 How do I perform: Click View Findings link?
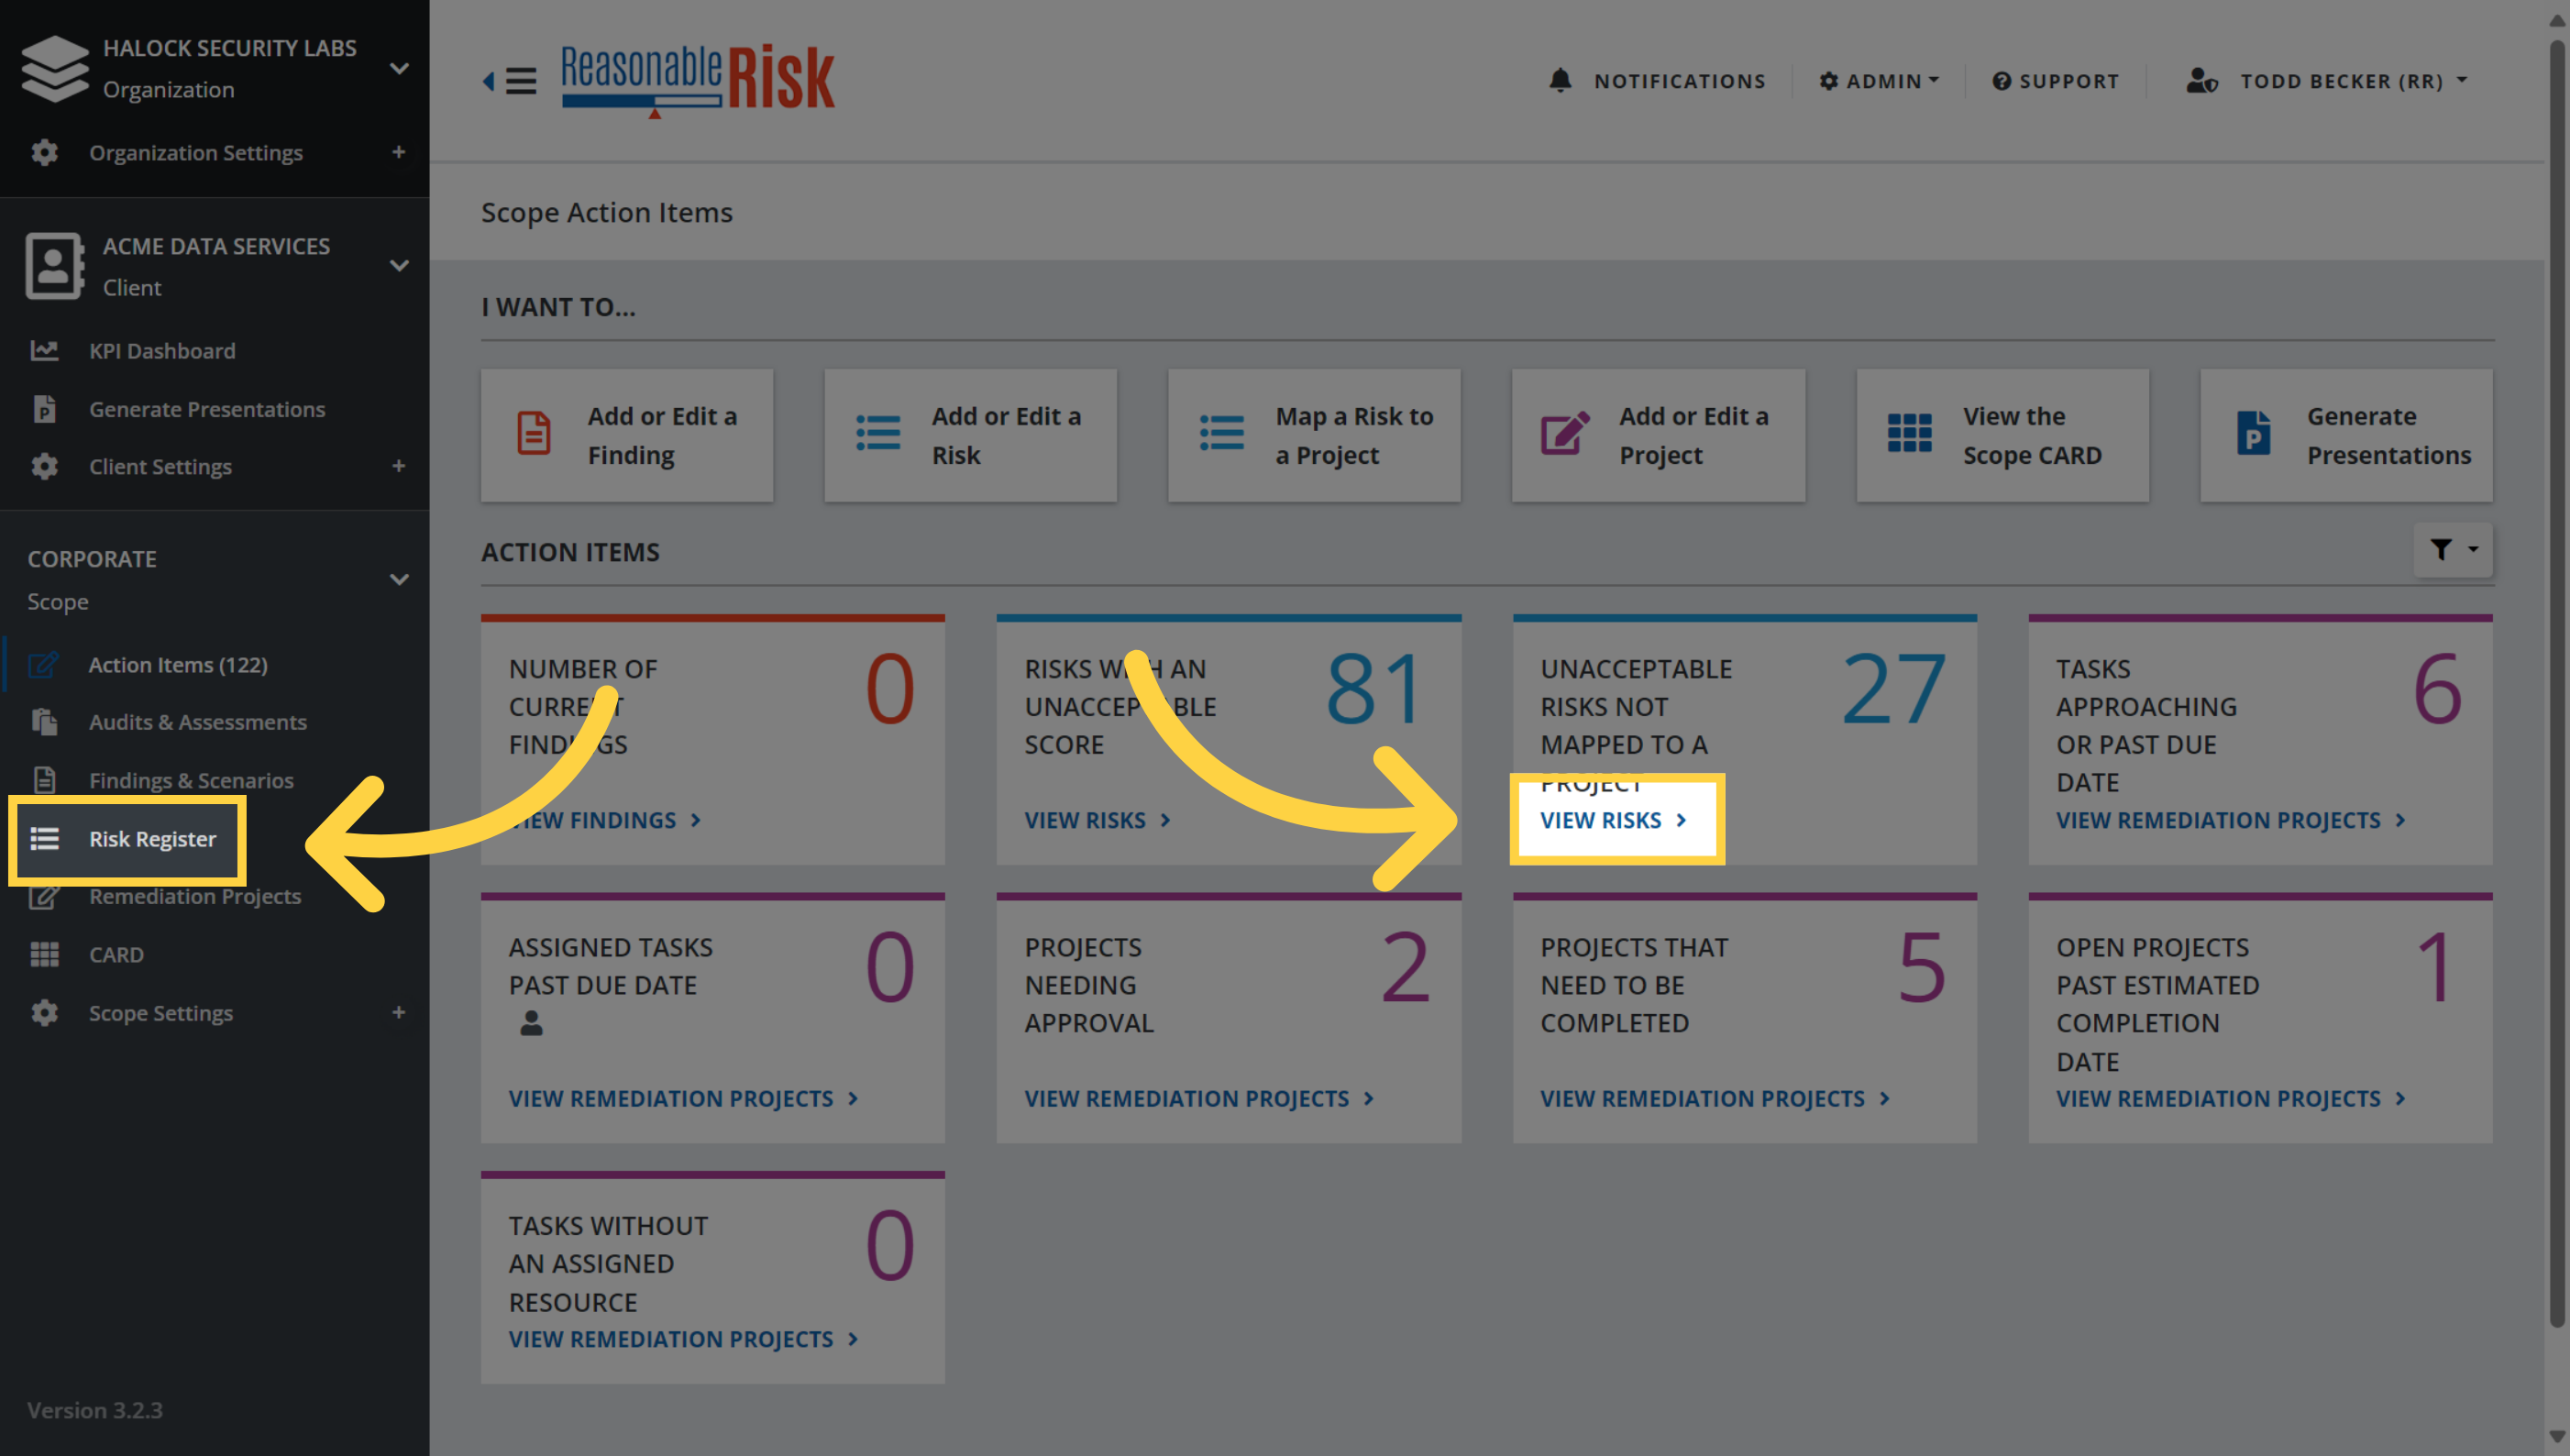[604, 820]
